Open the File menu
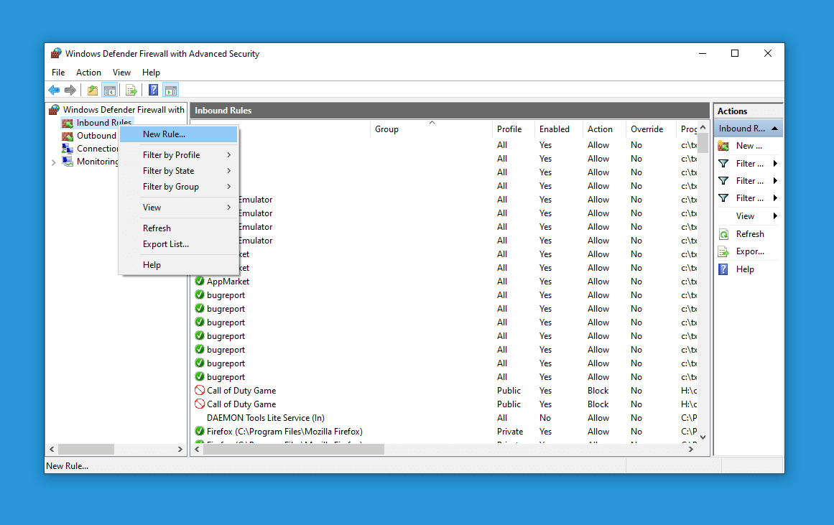This screenshot has width=834, height=525. click(58, 73)
